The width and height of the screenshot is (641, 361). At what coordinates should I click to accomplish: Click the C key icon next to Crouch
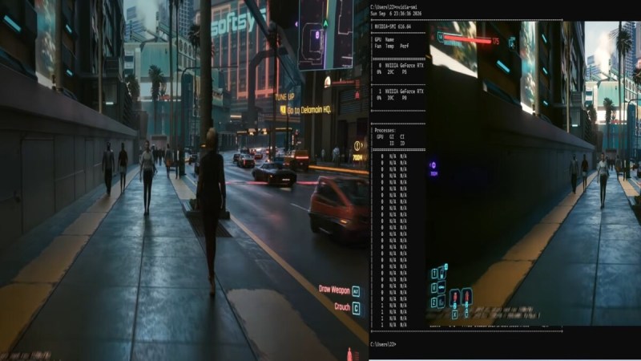[356, 308]
